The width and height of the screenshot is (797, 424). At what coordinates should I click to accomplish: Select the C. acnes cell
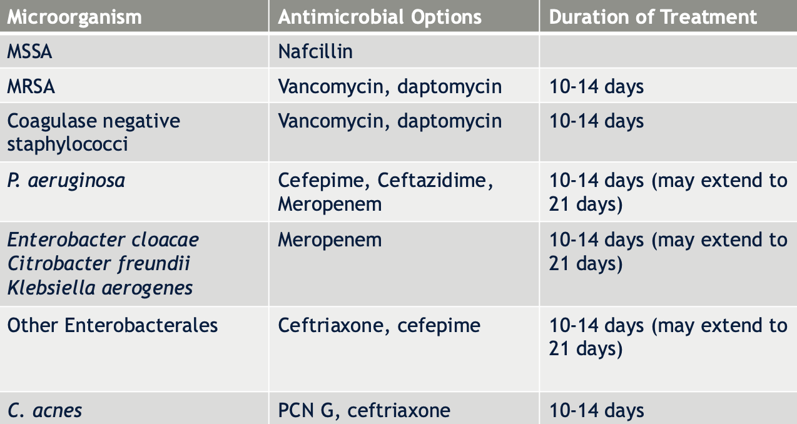click(x=135, y=408)
